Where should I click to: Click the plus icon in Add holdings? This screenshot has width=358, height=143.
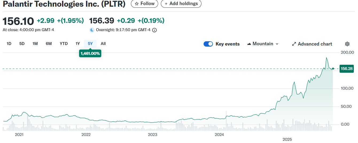(x=166, y=4)
